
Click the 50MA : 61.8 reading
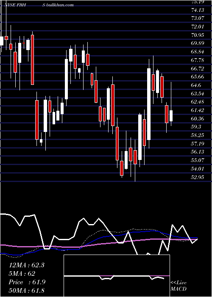tap(27, 290)
